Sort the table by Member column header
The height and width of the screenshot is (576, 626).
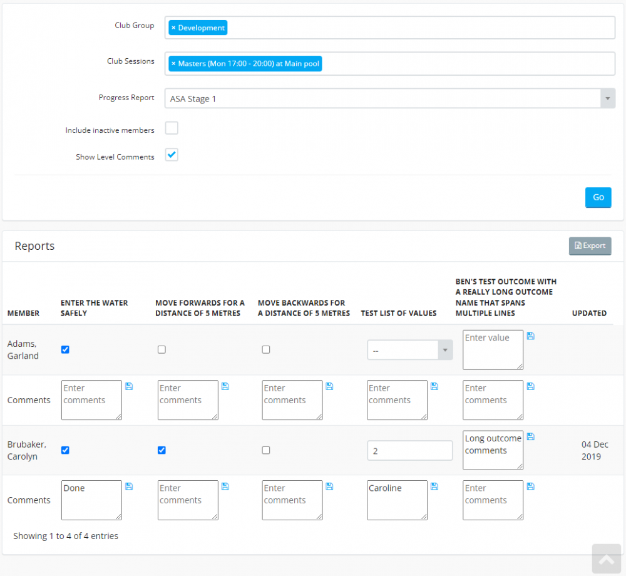tap(23, 313)
